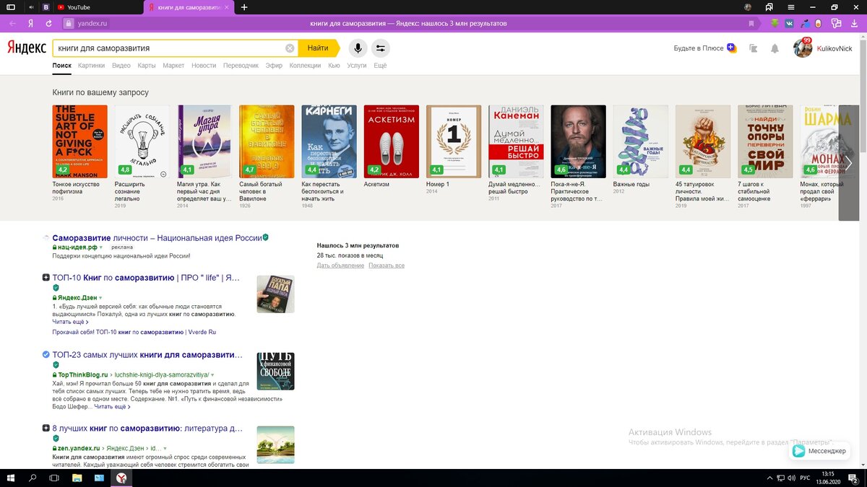Open browser downloads arrow icon
Viewport: 867px width, 487px height.
click(855, 23)
